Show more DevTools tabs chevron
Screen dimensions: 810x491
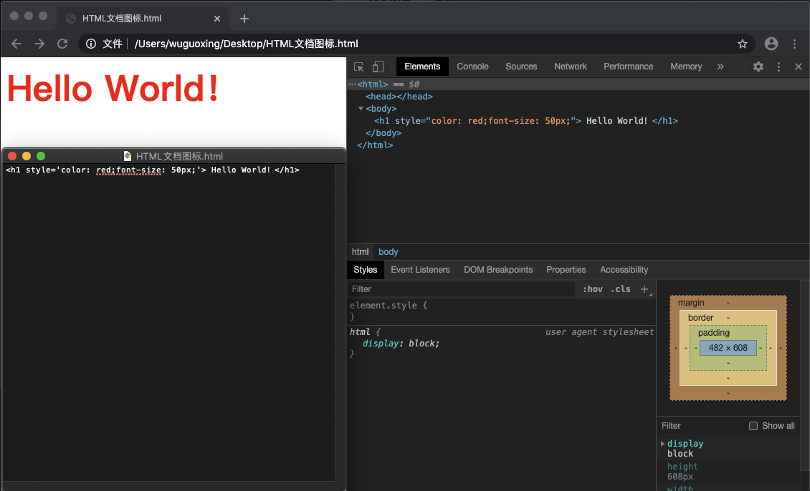pyautogui.click(x=720, y=67)
